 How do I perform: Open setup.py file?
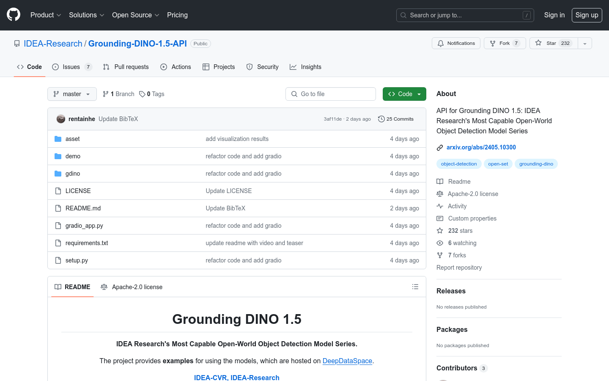[77, 260]
